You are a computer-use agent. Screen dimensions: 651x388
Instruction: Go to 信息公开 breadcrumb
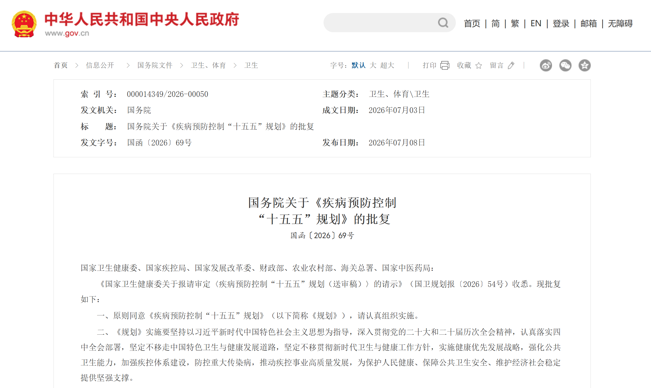click(100, 66)
